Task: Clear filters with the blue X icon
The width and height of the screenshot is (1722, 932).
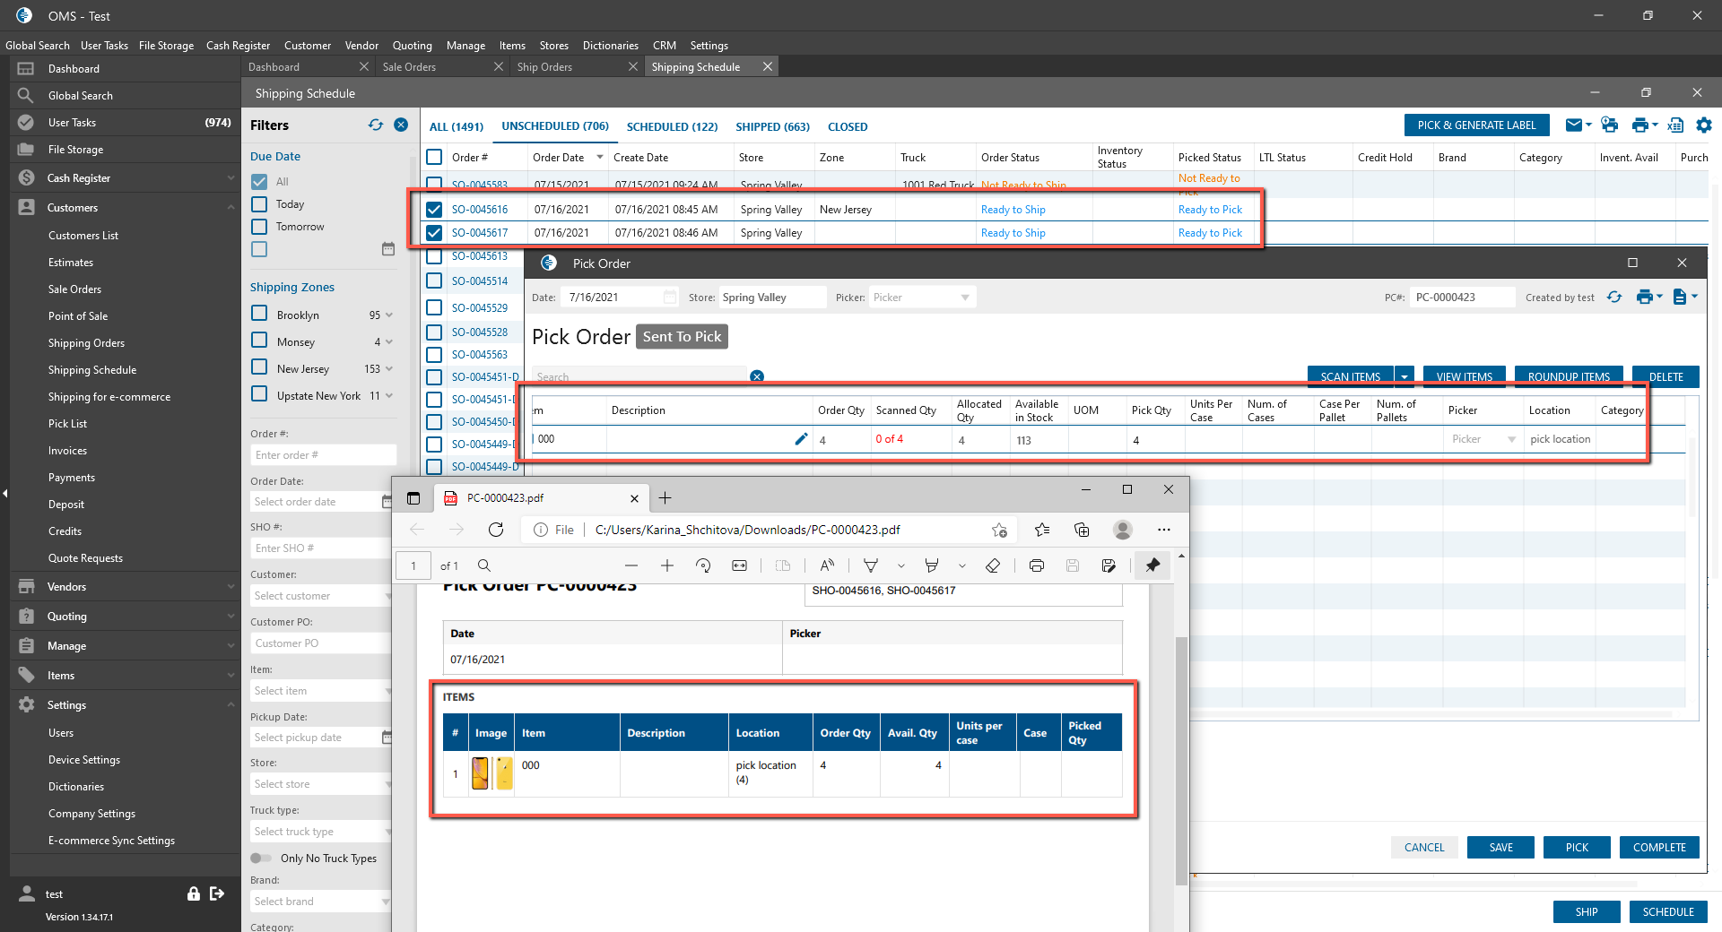Action: click(x=401, y=125)
